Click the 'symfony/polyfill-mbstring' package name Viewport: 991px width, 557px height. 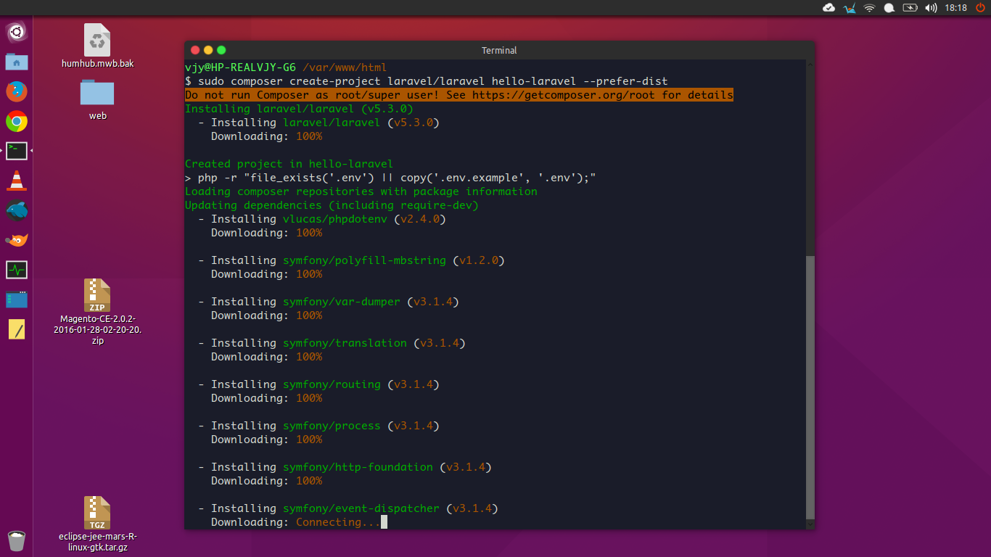point(364,260)
